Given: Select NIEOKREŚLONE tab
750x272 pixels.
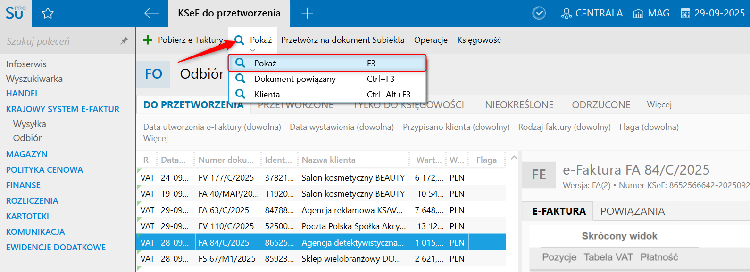Looking at the screenshot, I should (x=519, y=105).
